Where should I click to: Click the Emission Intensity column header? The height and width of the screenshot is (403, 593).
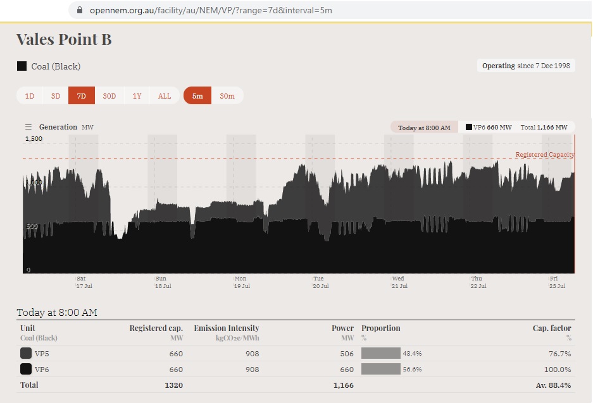[227, 328]
